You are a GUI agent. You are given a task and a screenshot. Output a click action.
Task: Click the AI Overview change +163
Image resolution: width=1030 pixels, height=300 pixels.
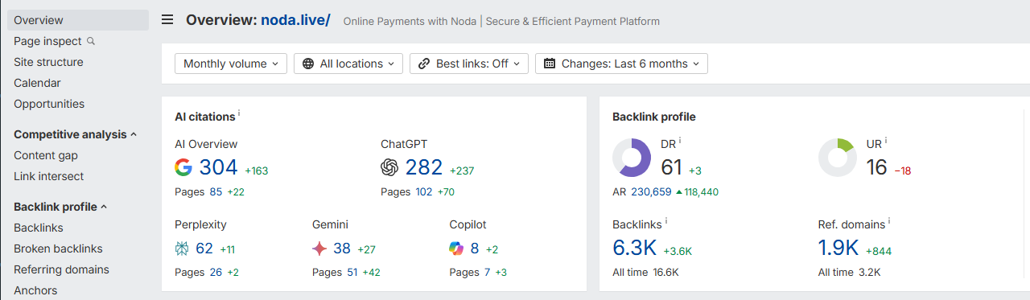pos(257,171)
